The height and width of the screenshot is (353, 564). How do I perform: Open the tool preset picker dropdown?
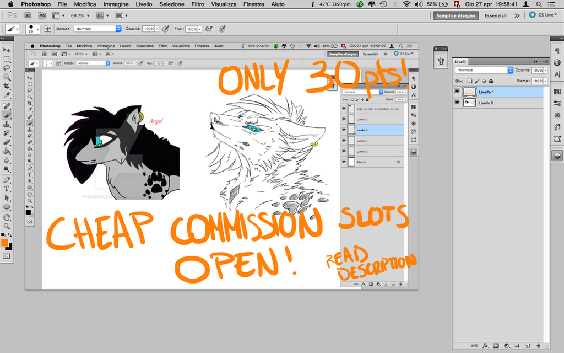pos(13,29)
